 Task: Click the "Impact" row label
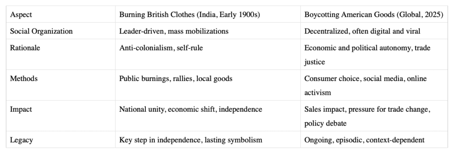coord(61,116)
